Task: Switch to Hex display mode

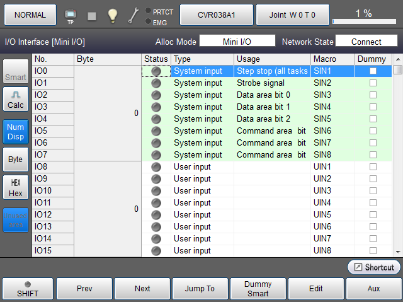Action: pos(16,188)
